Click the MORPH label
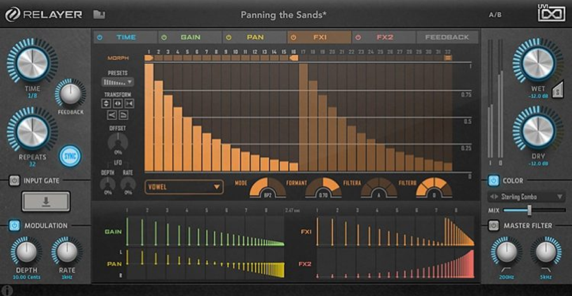The image size is (572, 296). pos(118,58)
